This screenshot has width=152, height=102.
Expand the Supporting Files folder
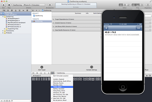coord(5,29)
